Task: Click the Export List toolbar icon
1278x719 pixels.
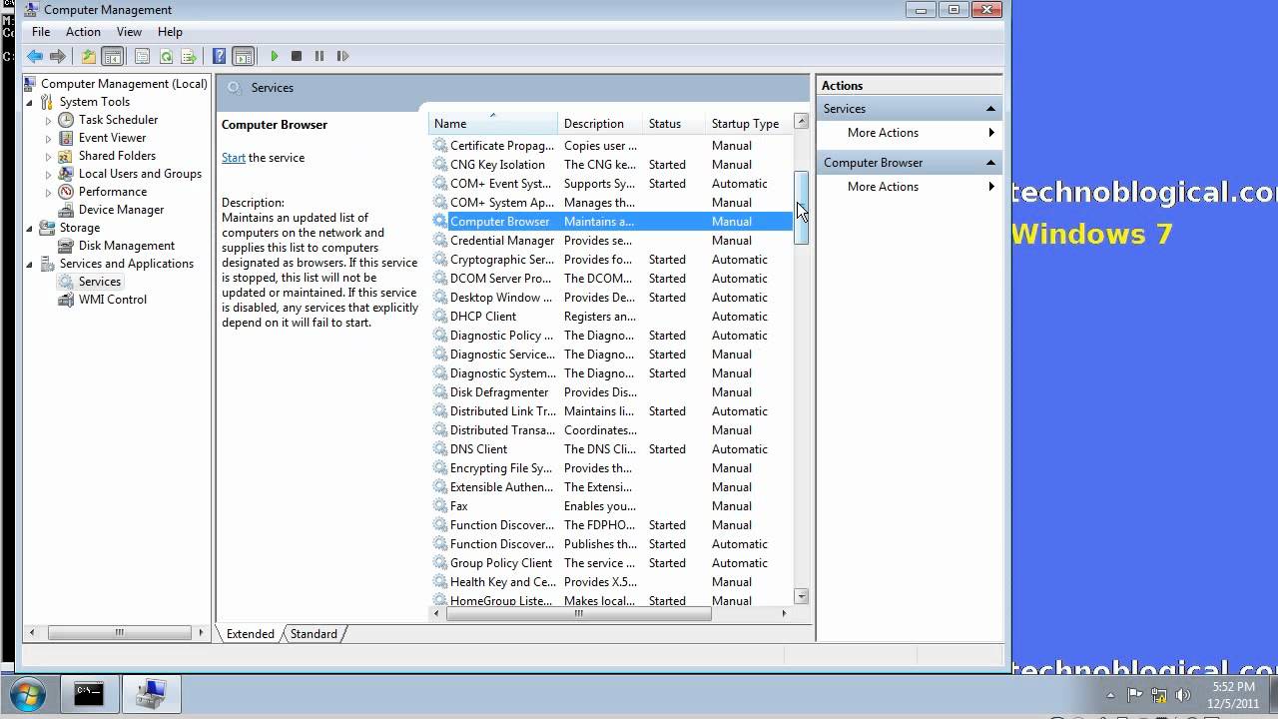Action: point(188,56)
